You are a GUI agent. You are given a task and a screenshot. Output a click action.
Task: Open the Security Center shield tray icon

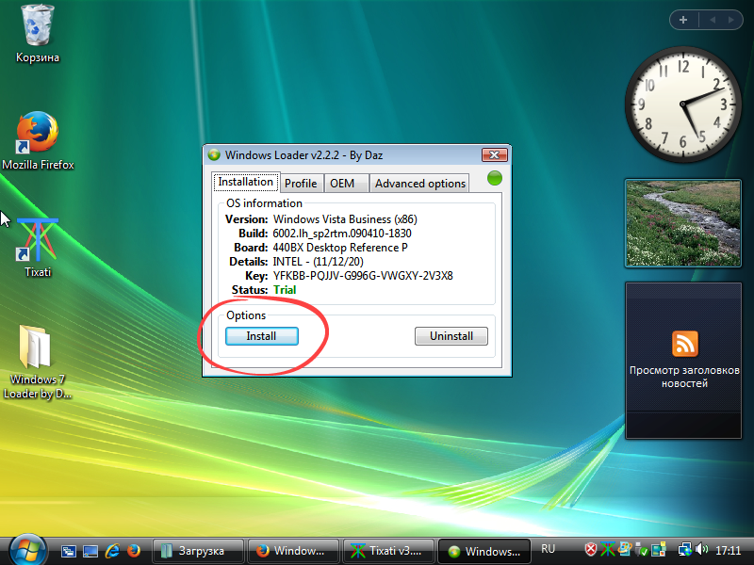pyautogui.click(x=591, y=549)
